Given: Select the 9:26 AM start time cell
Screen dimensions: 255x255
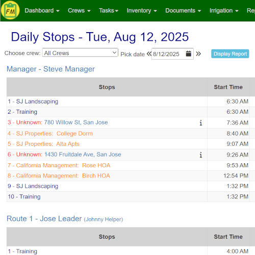Looking at the screenshot, I should pyautogui.click(x=228, y=155).
